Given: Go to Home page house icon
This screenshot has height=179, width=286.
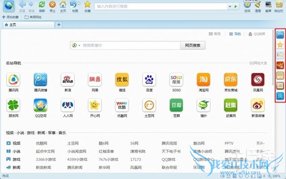Looking at the screenshot, I should (x=63, y=4).
